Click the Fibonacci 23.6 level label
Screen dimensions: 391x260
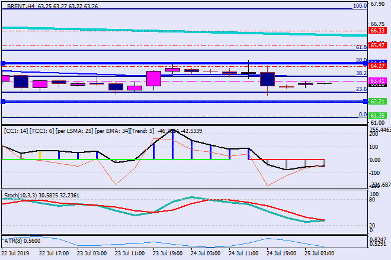pyautogui.click(x=360, y=89)
